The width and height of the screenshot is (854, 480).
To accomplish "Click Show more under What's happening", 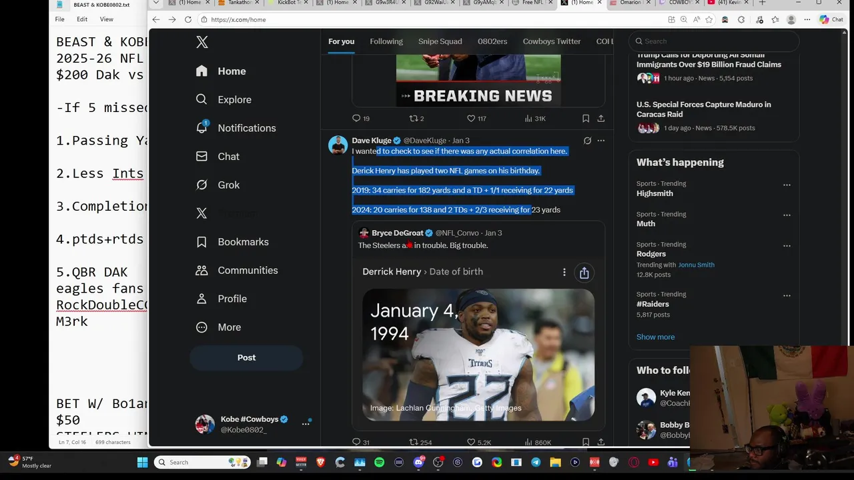I will click(x=655, y=337).
